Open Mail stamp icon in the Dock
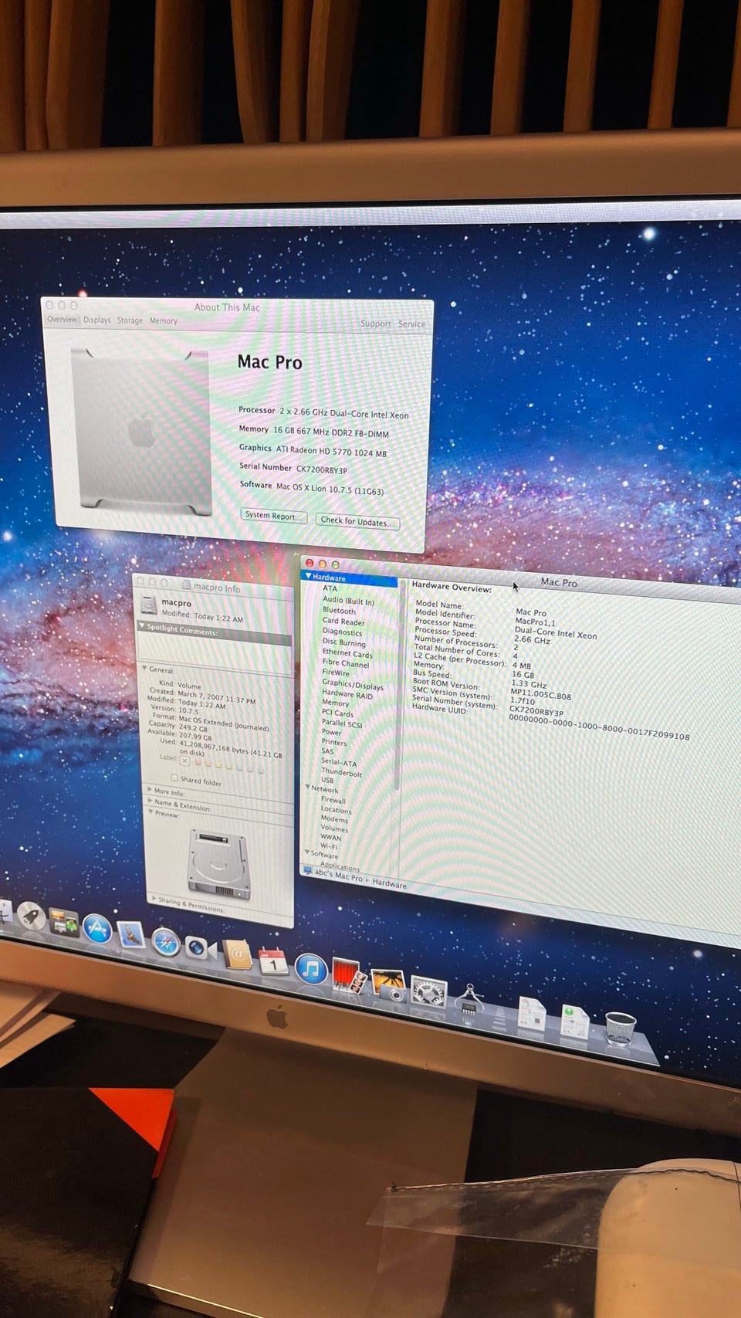Image resolution: width=741 pixels, height=1318 pixels. click(x=131, y=934)
